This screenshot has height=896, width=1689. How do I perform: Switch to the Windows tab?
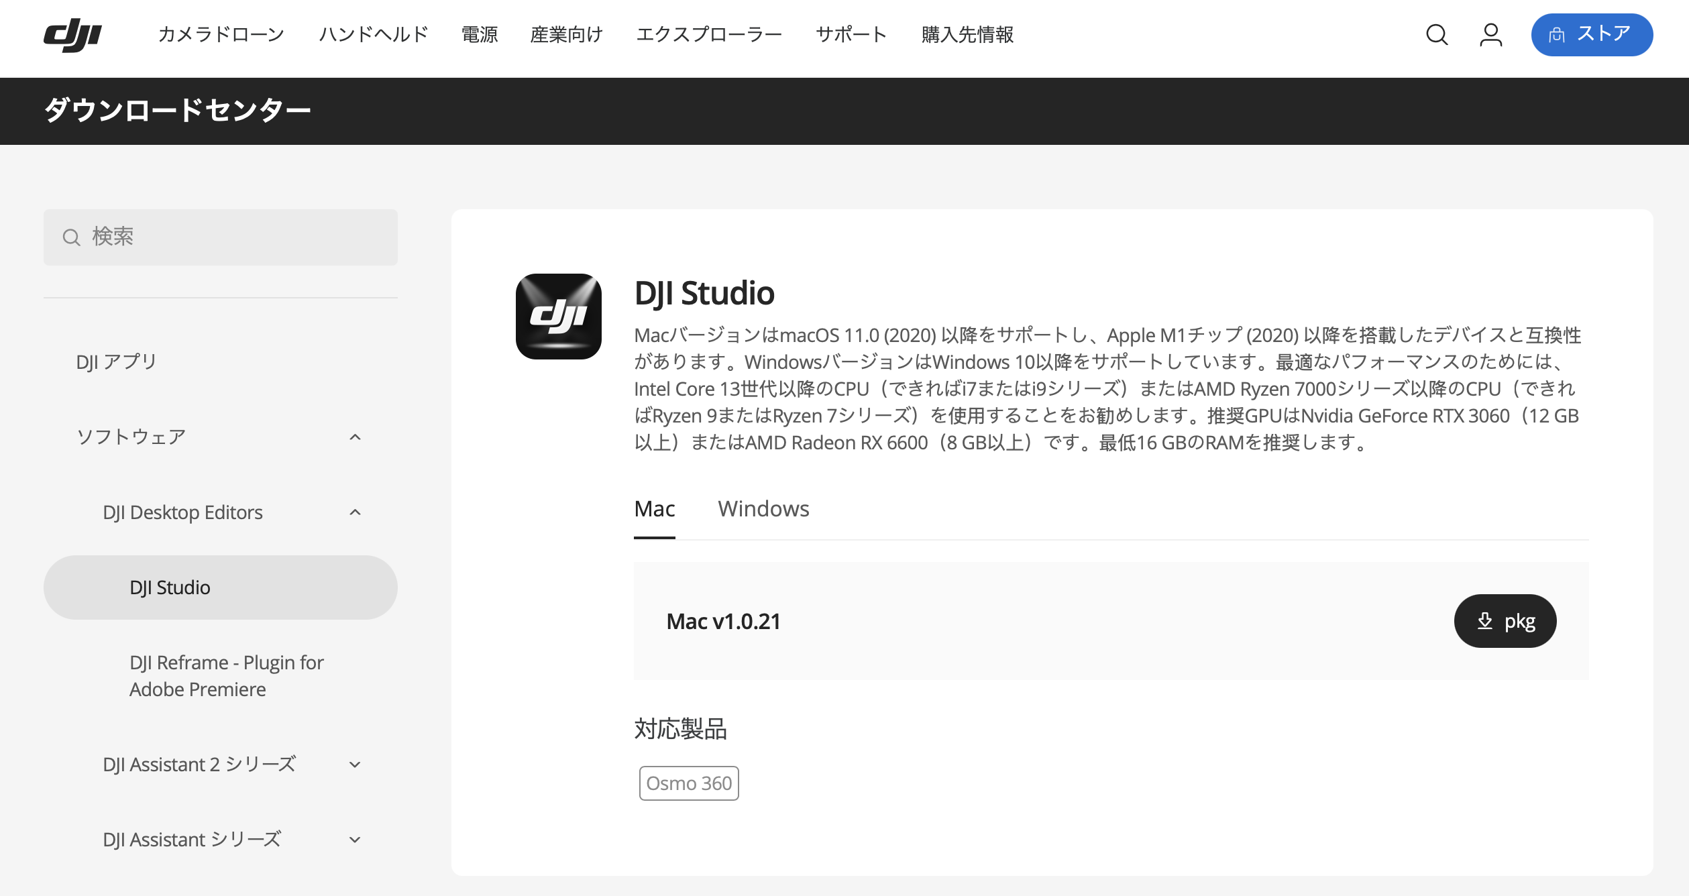(763, 509)
